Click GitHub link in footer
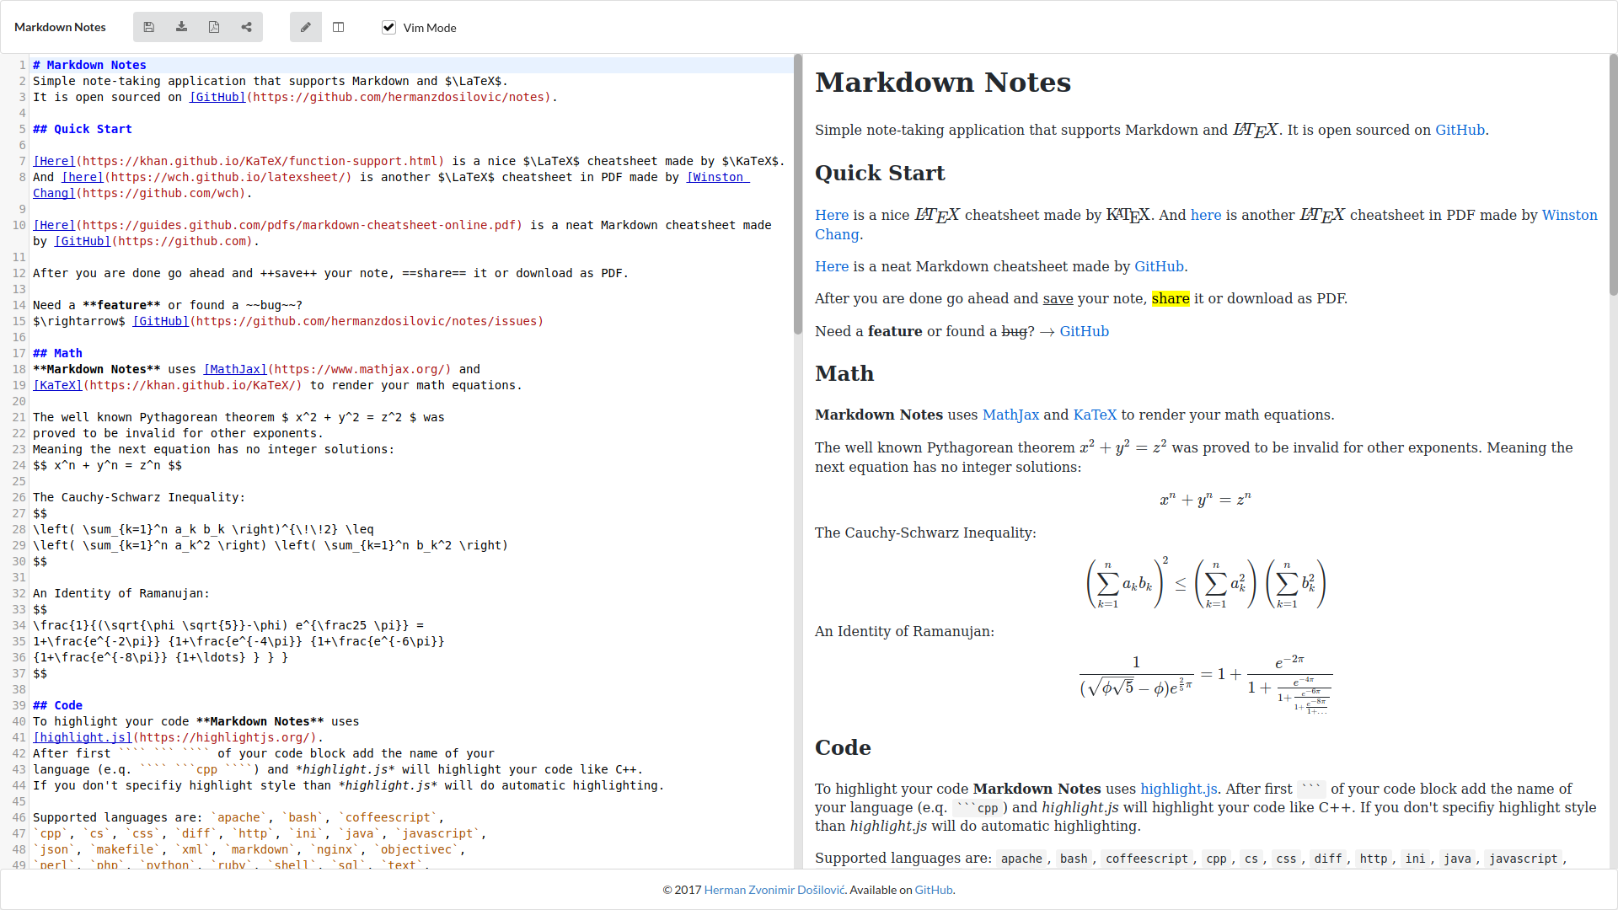Viewport: 1618px width, 910px height. pyautogui.click(x=933, y=890)
